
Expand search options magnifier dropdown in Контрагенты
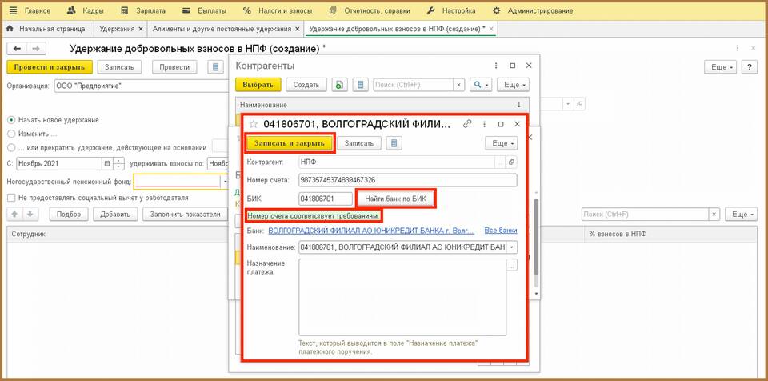(x=481, y=85)
